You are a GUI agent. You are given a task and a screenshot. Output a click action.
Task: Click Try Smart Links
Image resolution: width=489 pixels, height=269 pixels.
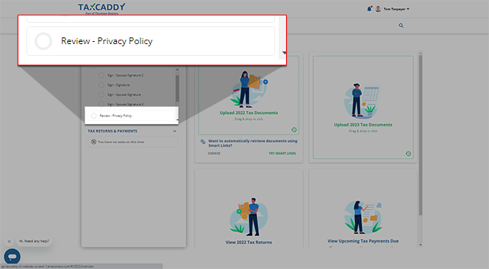pyautogui.click(x=282, y=154)
